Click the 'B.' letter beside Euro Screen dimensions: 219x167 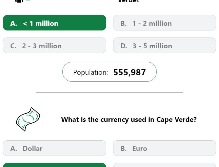[124, 148]
